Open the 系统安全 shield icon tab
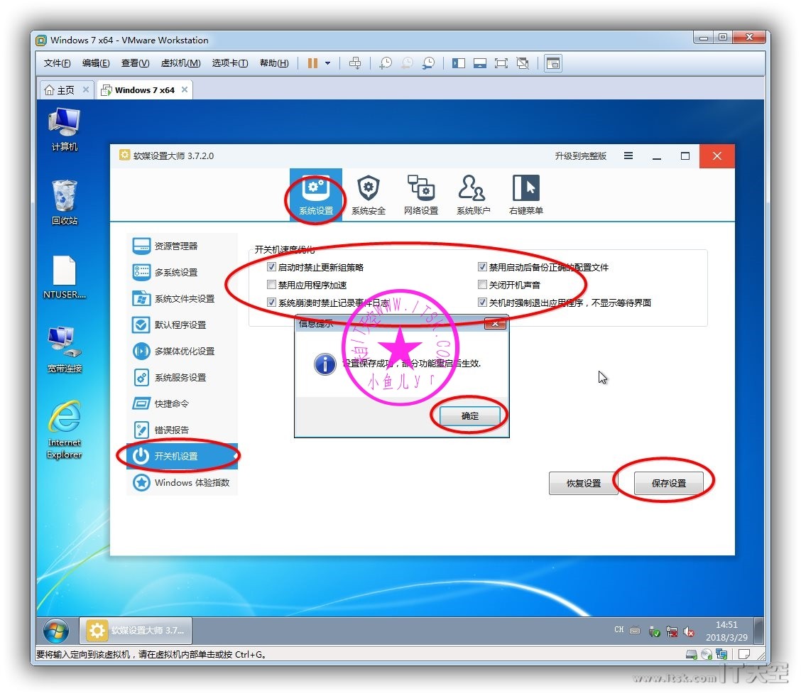The height and width of the screenshot is (696, 801). [368, 195]
